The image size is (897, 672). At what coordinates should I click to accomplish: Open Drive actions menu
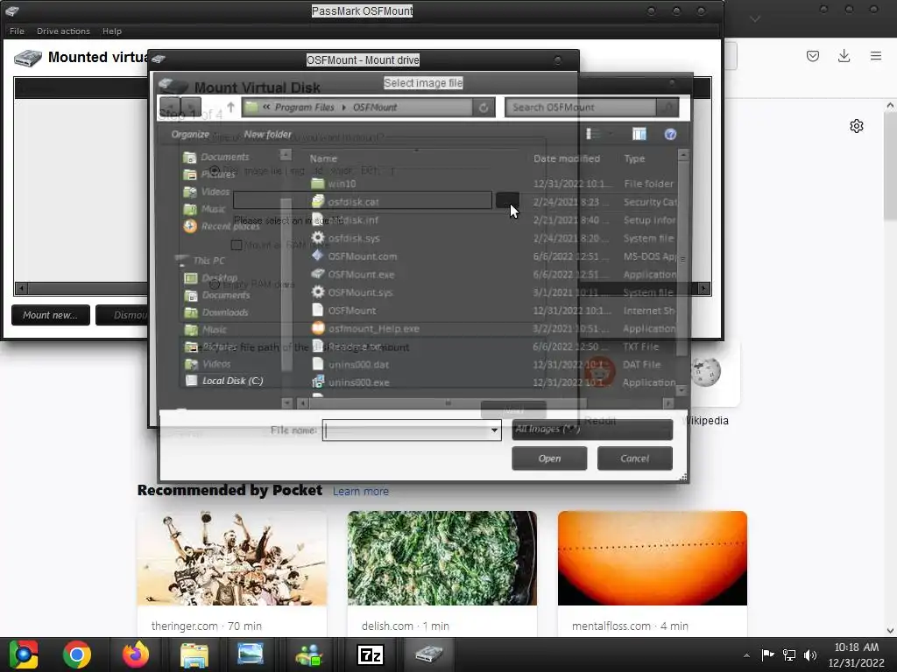(x=63, y=31)
